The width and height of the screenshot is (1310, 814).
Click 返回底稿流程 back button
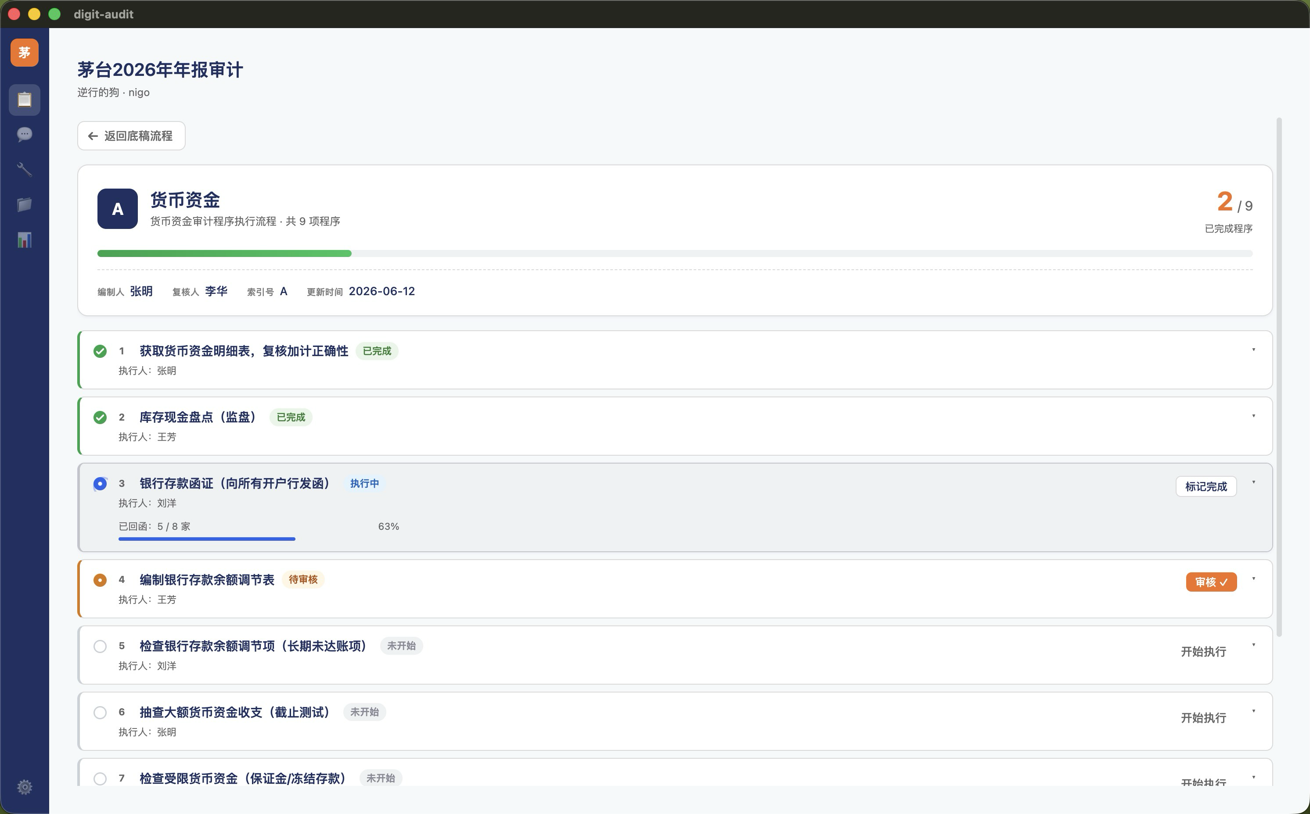point(131,136)
